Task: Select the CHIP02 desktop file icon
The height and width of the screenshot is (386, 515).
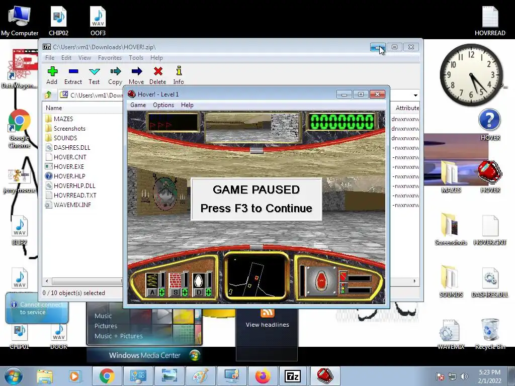Action: point(58,21)
